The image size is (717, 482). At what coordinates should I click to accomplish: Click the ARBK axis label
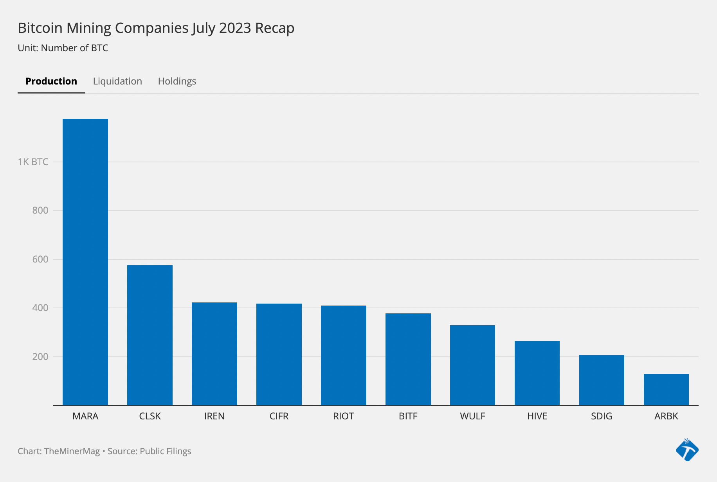pyautogui.click(x=666, y=416)
